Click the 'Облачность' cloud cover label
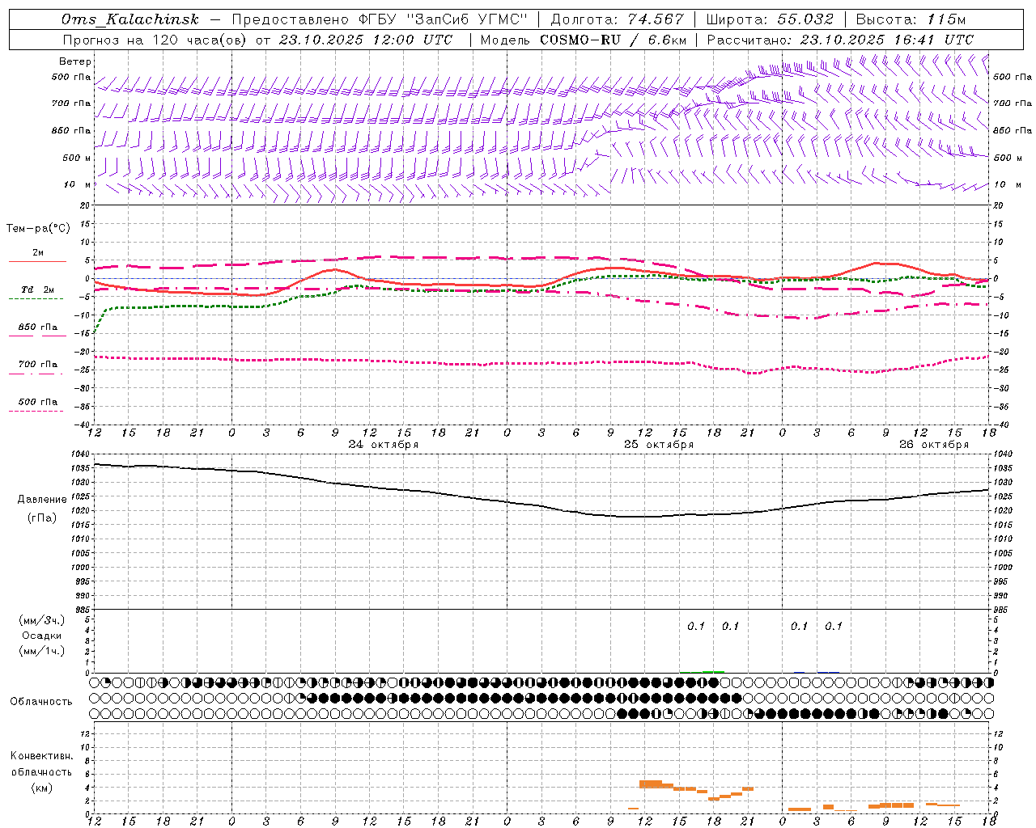This screenshot has height=828, width=1036. tap(41, 702)
